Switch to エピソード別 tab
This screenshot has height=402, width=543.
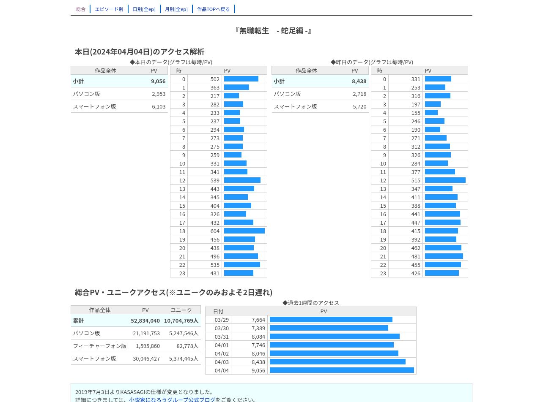[x=109, y=9]
